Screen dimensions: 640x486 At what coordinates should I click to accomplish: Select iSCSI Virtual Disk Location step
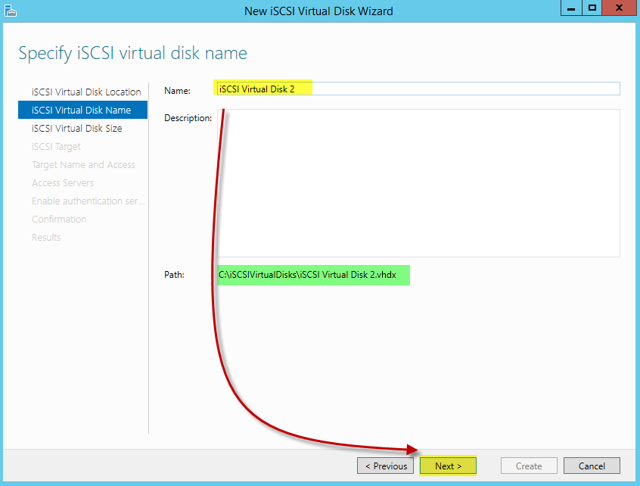(x=86, y=92)
